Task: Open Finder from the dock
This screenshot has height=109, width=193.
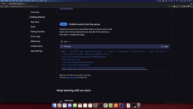Action: pyautogui.click(x=54, y=105)
